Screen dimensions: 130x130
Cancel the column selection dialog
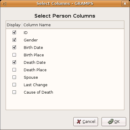(85, 122)
